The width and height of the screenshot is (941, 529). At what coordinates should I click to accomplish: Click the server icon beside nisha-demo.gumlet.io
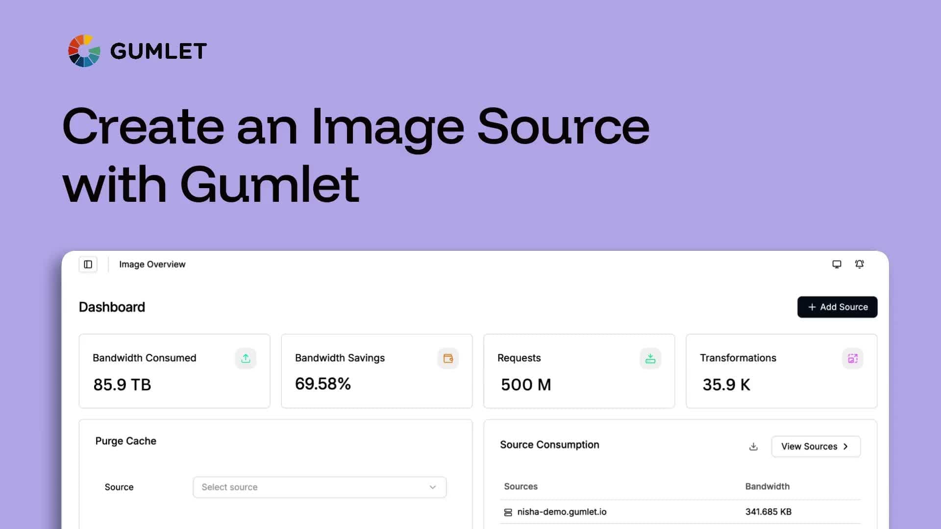click(x=508, y=512)
